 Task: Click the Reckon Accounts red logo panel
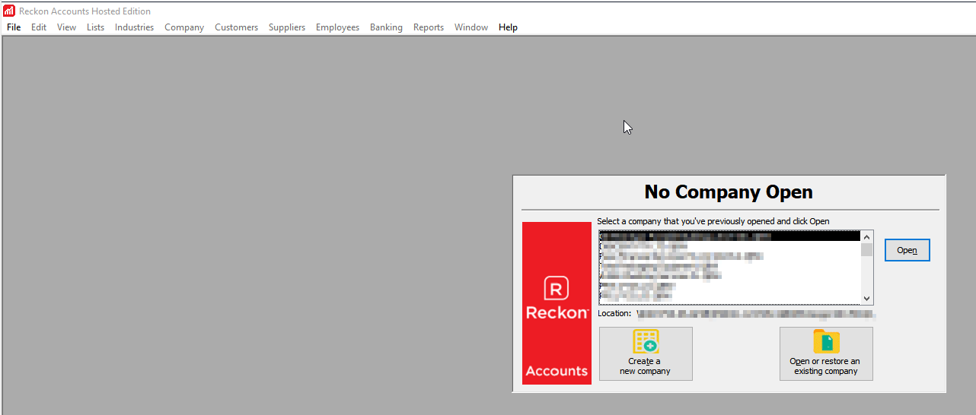tap(557, 303)
